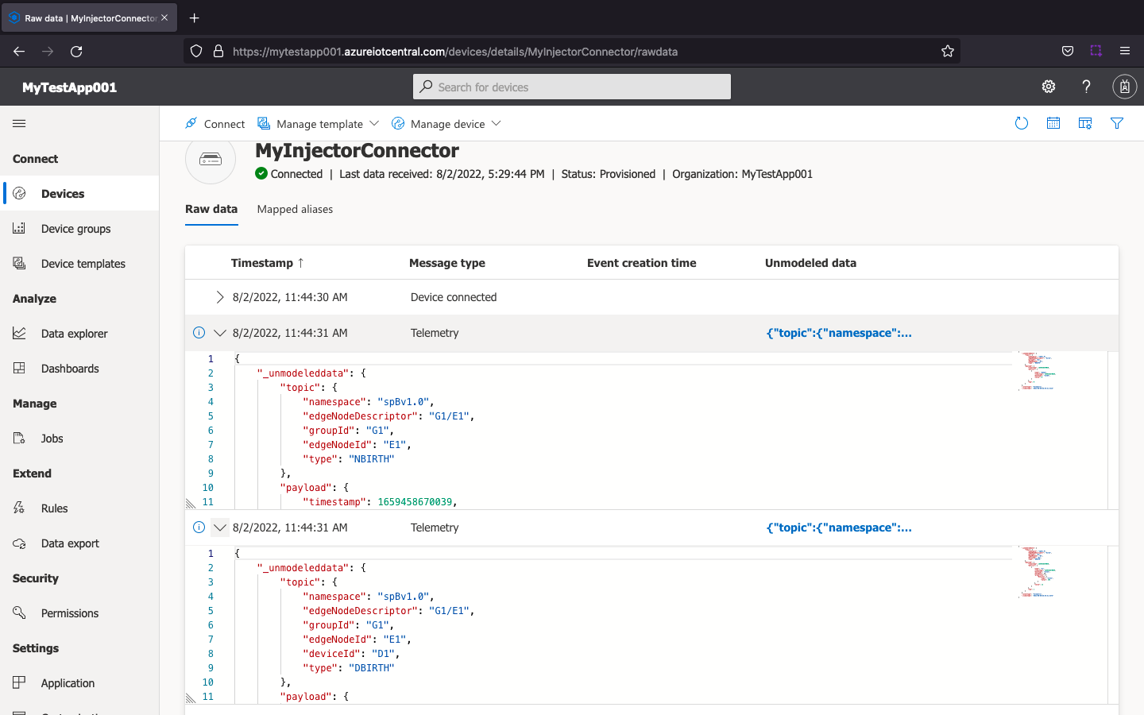
Task: Collapse the second Telemetry row
Action: (x=220, y=528)
